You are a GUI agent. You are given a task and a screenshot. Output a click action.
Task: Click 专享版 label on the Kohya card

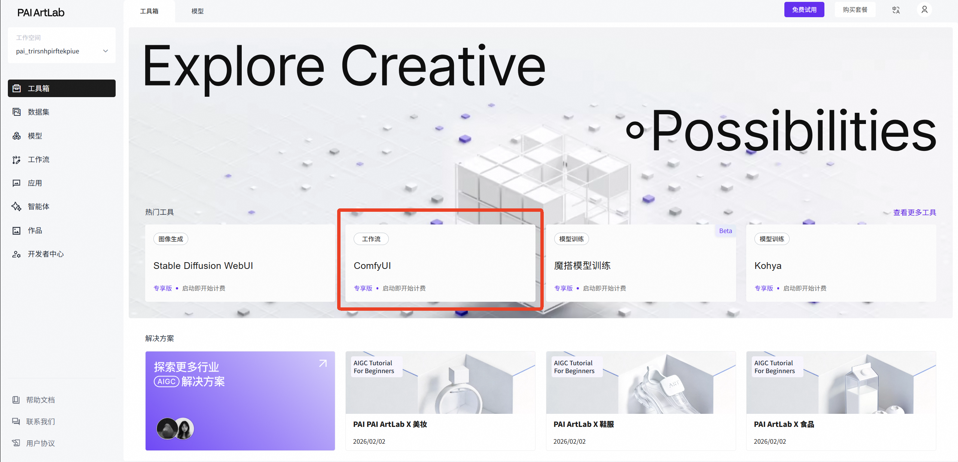tap(764, 288)
